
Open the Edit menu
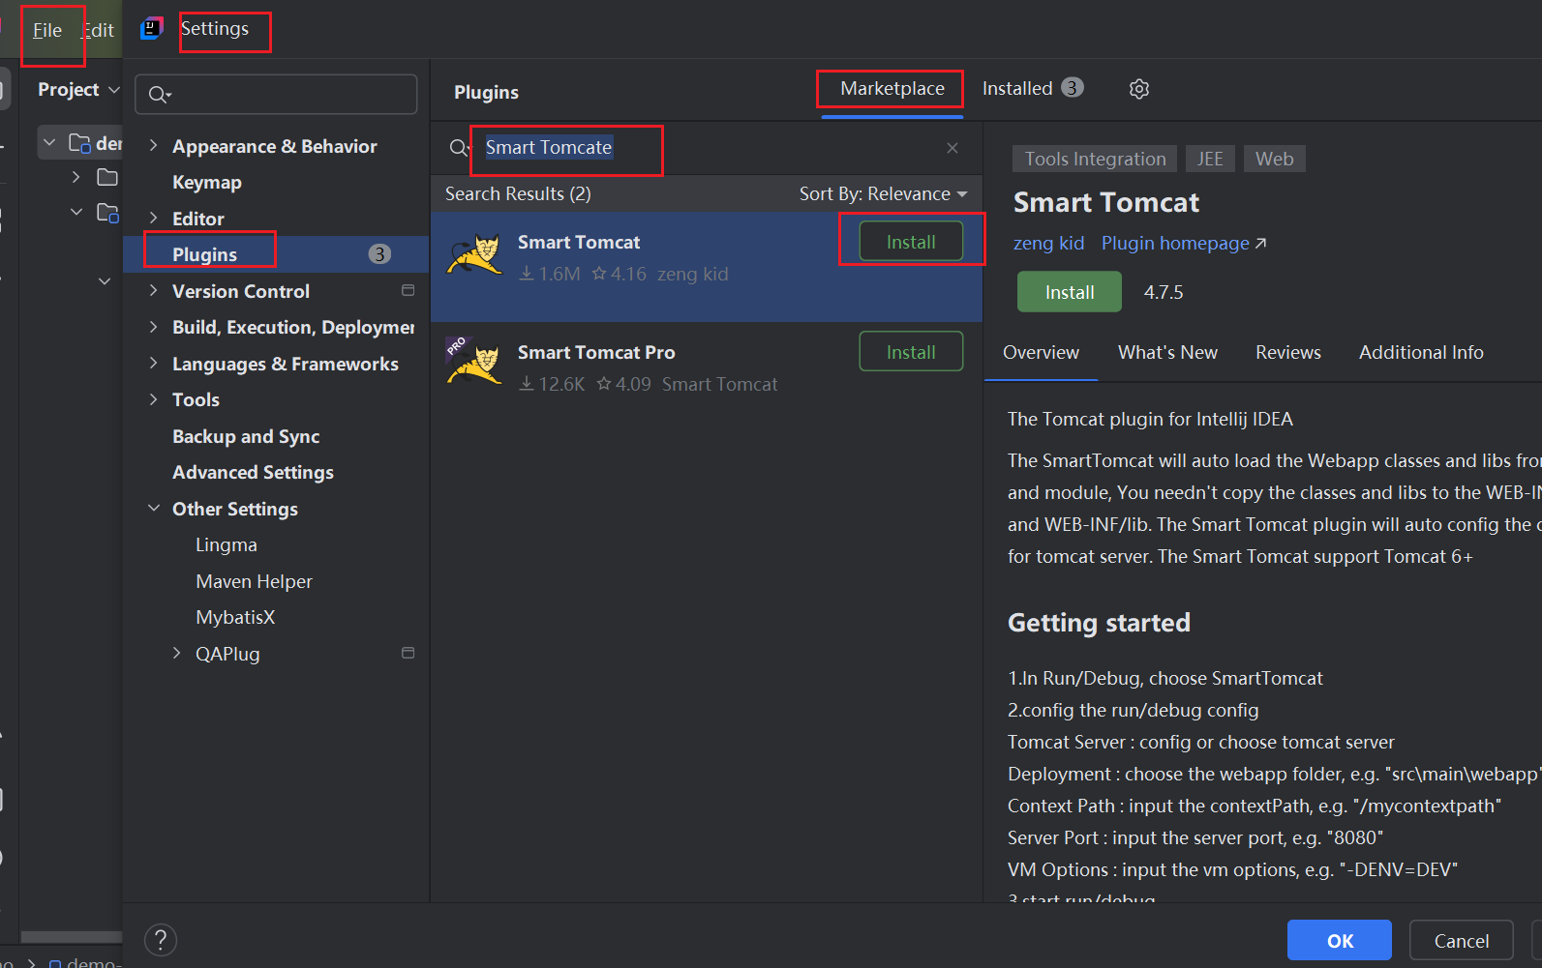[x=98, y=30]
